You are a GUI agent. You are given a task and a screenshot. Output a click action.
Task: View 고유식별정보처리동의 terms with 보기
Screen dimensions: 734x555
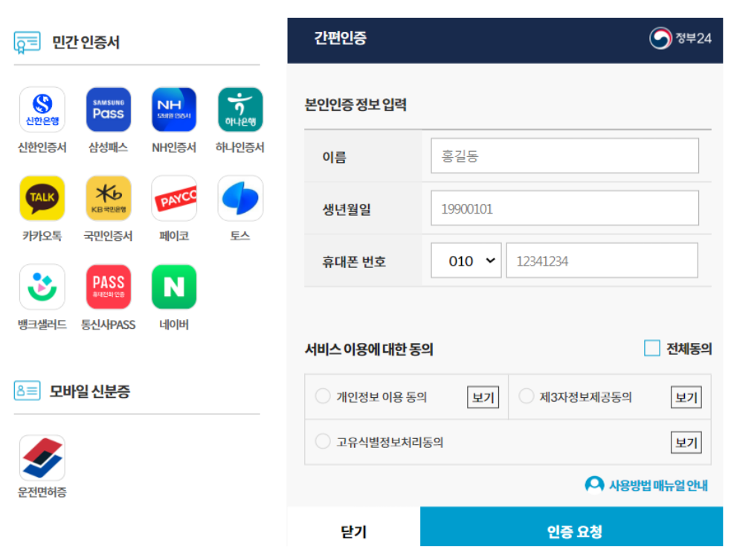(x=686, y=442)
